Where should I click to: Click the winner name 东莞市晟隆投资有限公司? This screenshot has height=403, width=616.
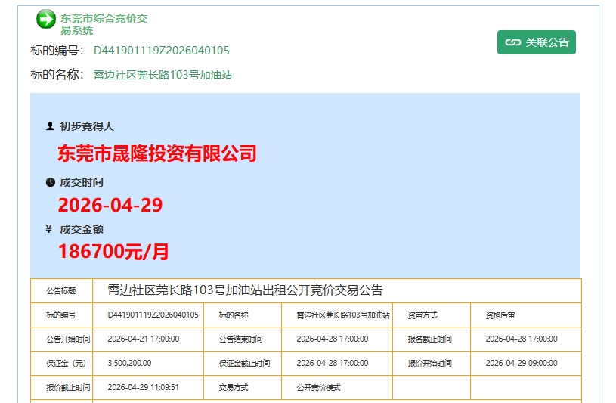[x=157, y=153]
